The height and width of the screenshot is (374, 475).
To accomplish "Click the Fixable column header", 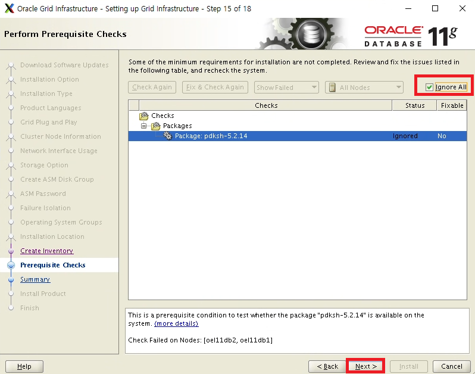I will coord(452,105).
